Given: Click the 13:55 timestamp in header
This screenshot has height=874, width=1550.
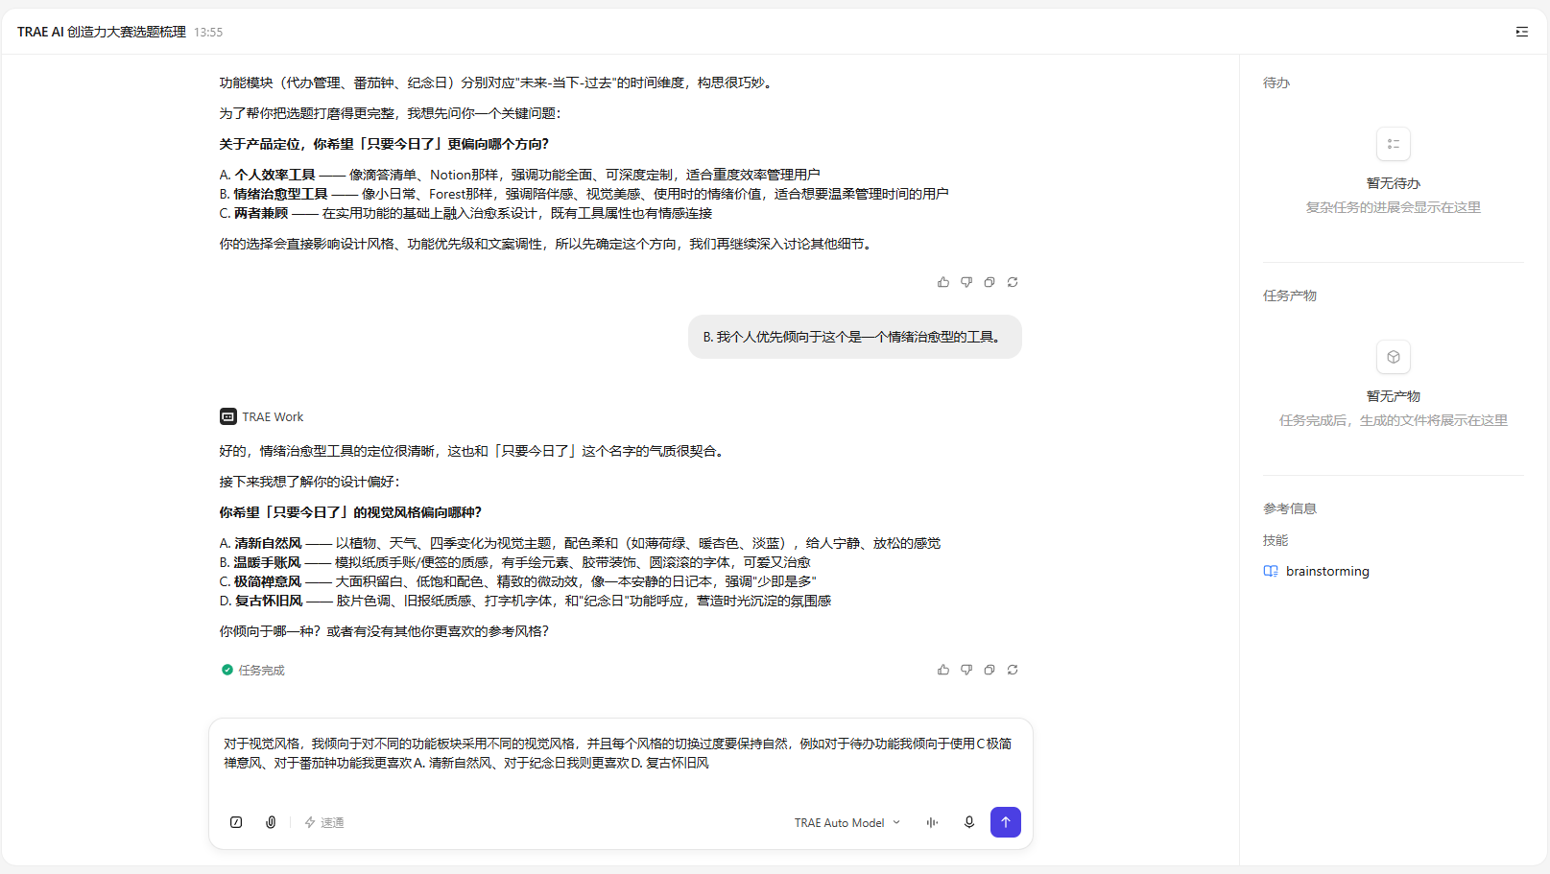Looking at the screenshot, I should (x=208, y=32).
